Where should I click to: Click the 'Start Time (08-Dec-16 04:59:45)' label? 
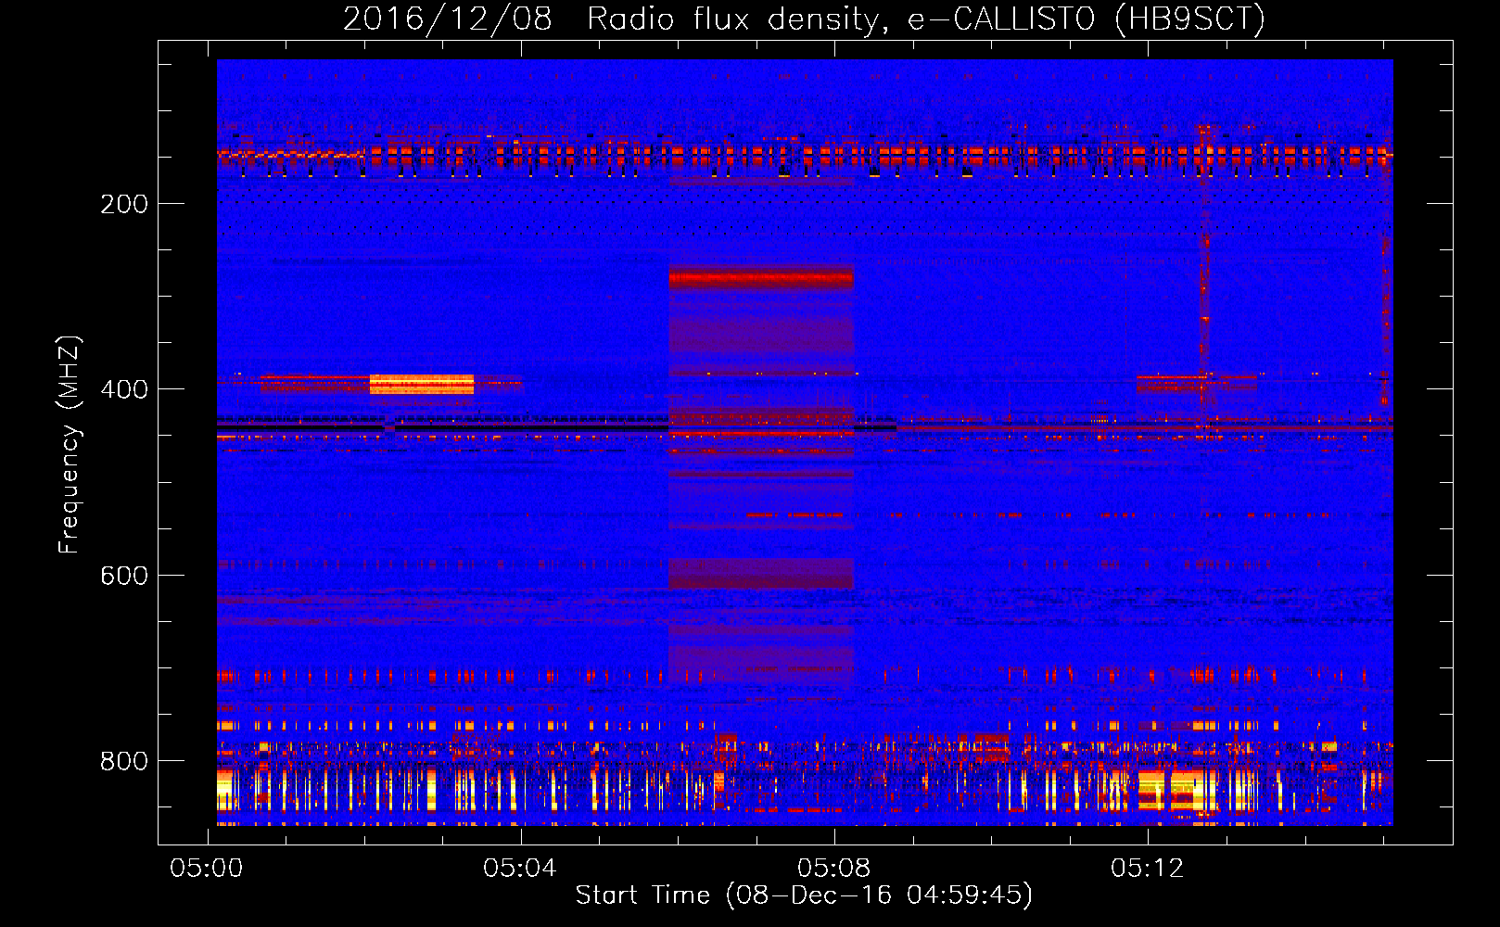[804, 895]
